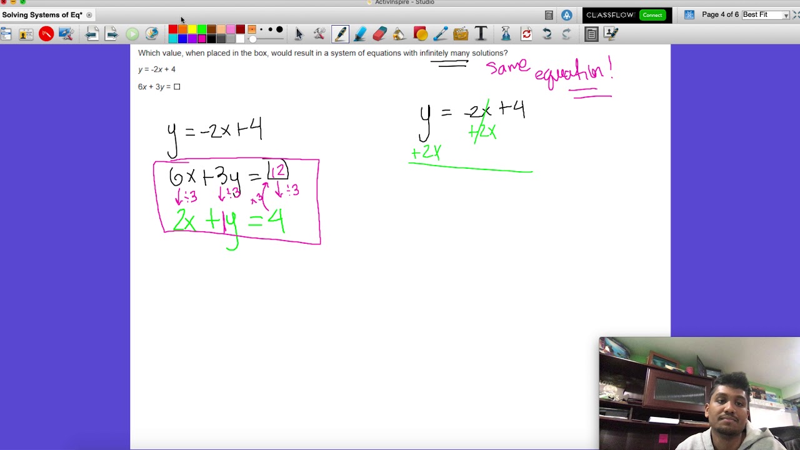Choose the largest pen width dot
Screen dimensions: 800x450
tap(279, 29)
